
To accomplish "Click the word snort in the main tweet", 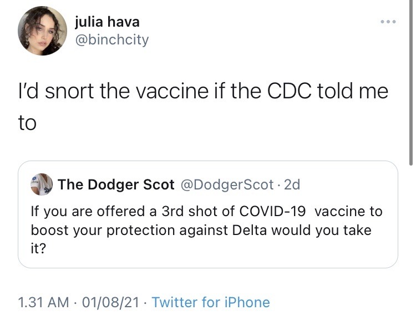I will pyautogui.click(x=69, y=91).
